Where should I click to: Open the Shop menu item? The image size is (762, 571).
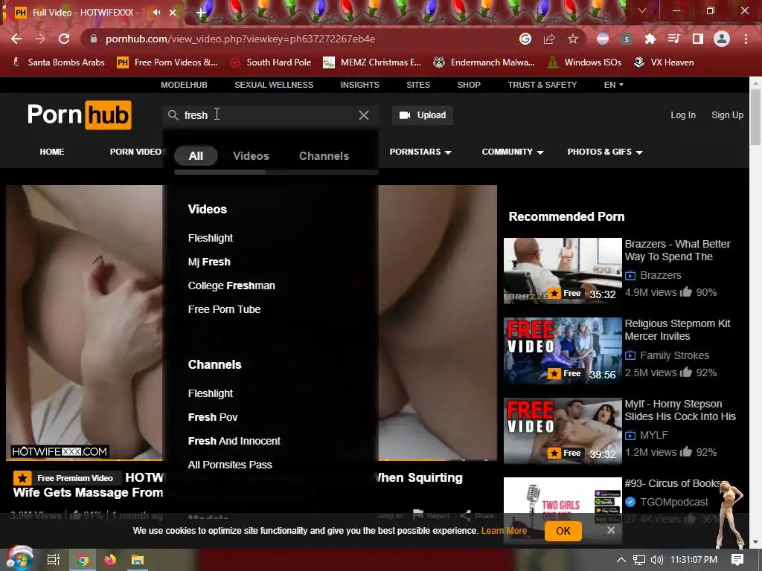(x=469, y=85)
